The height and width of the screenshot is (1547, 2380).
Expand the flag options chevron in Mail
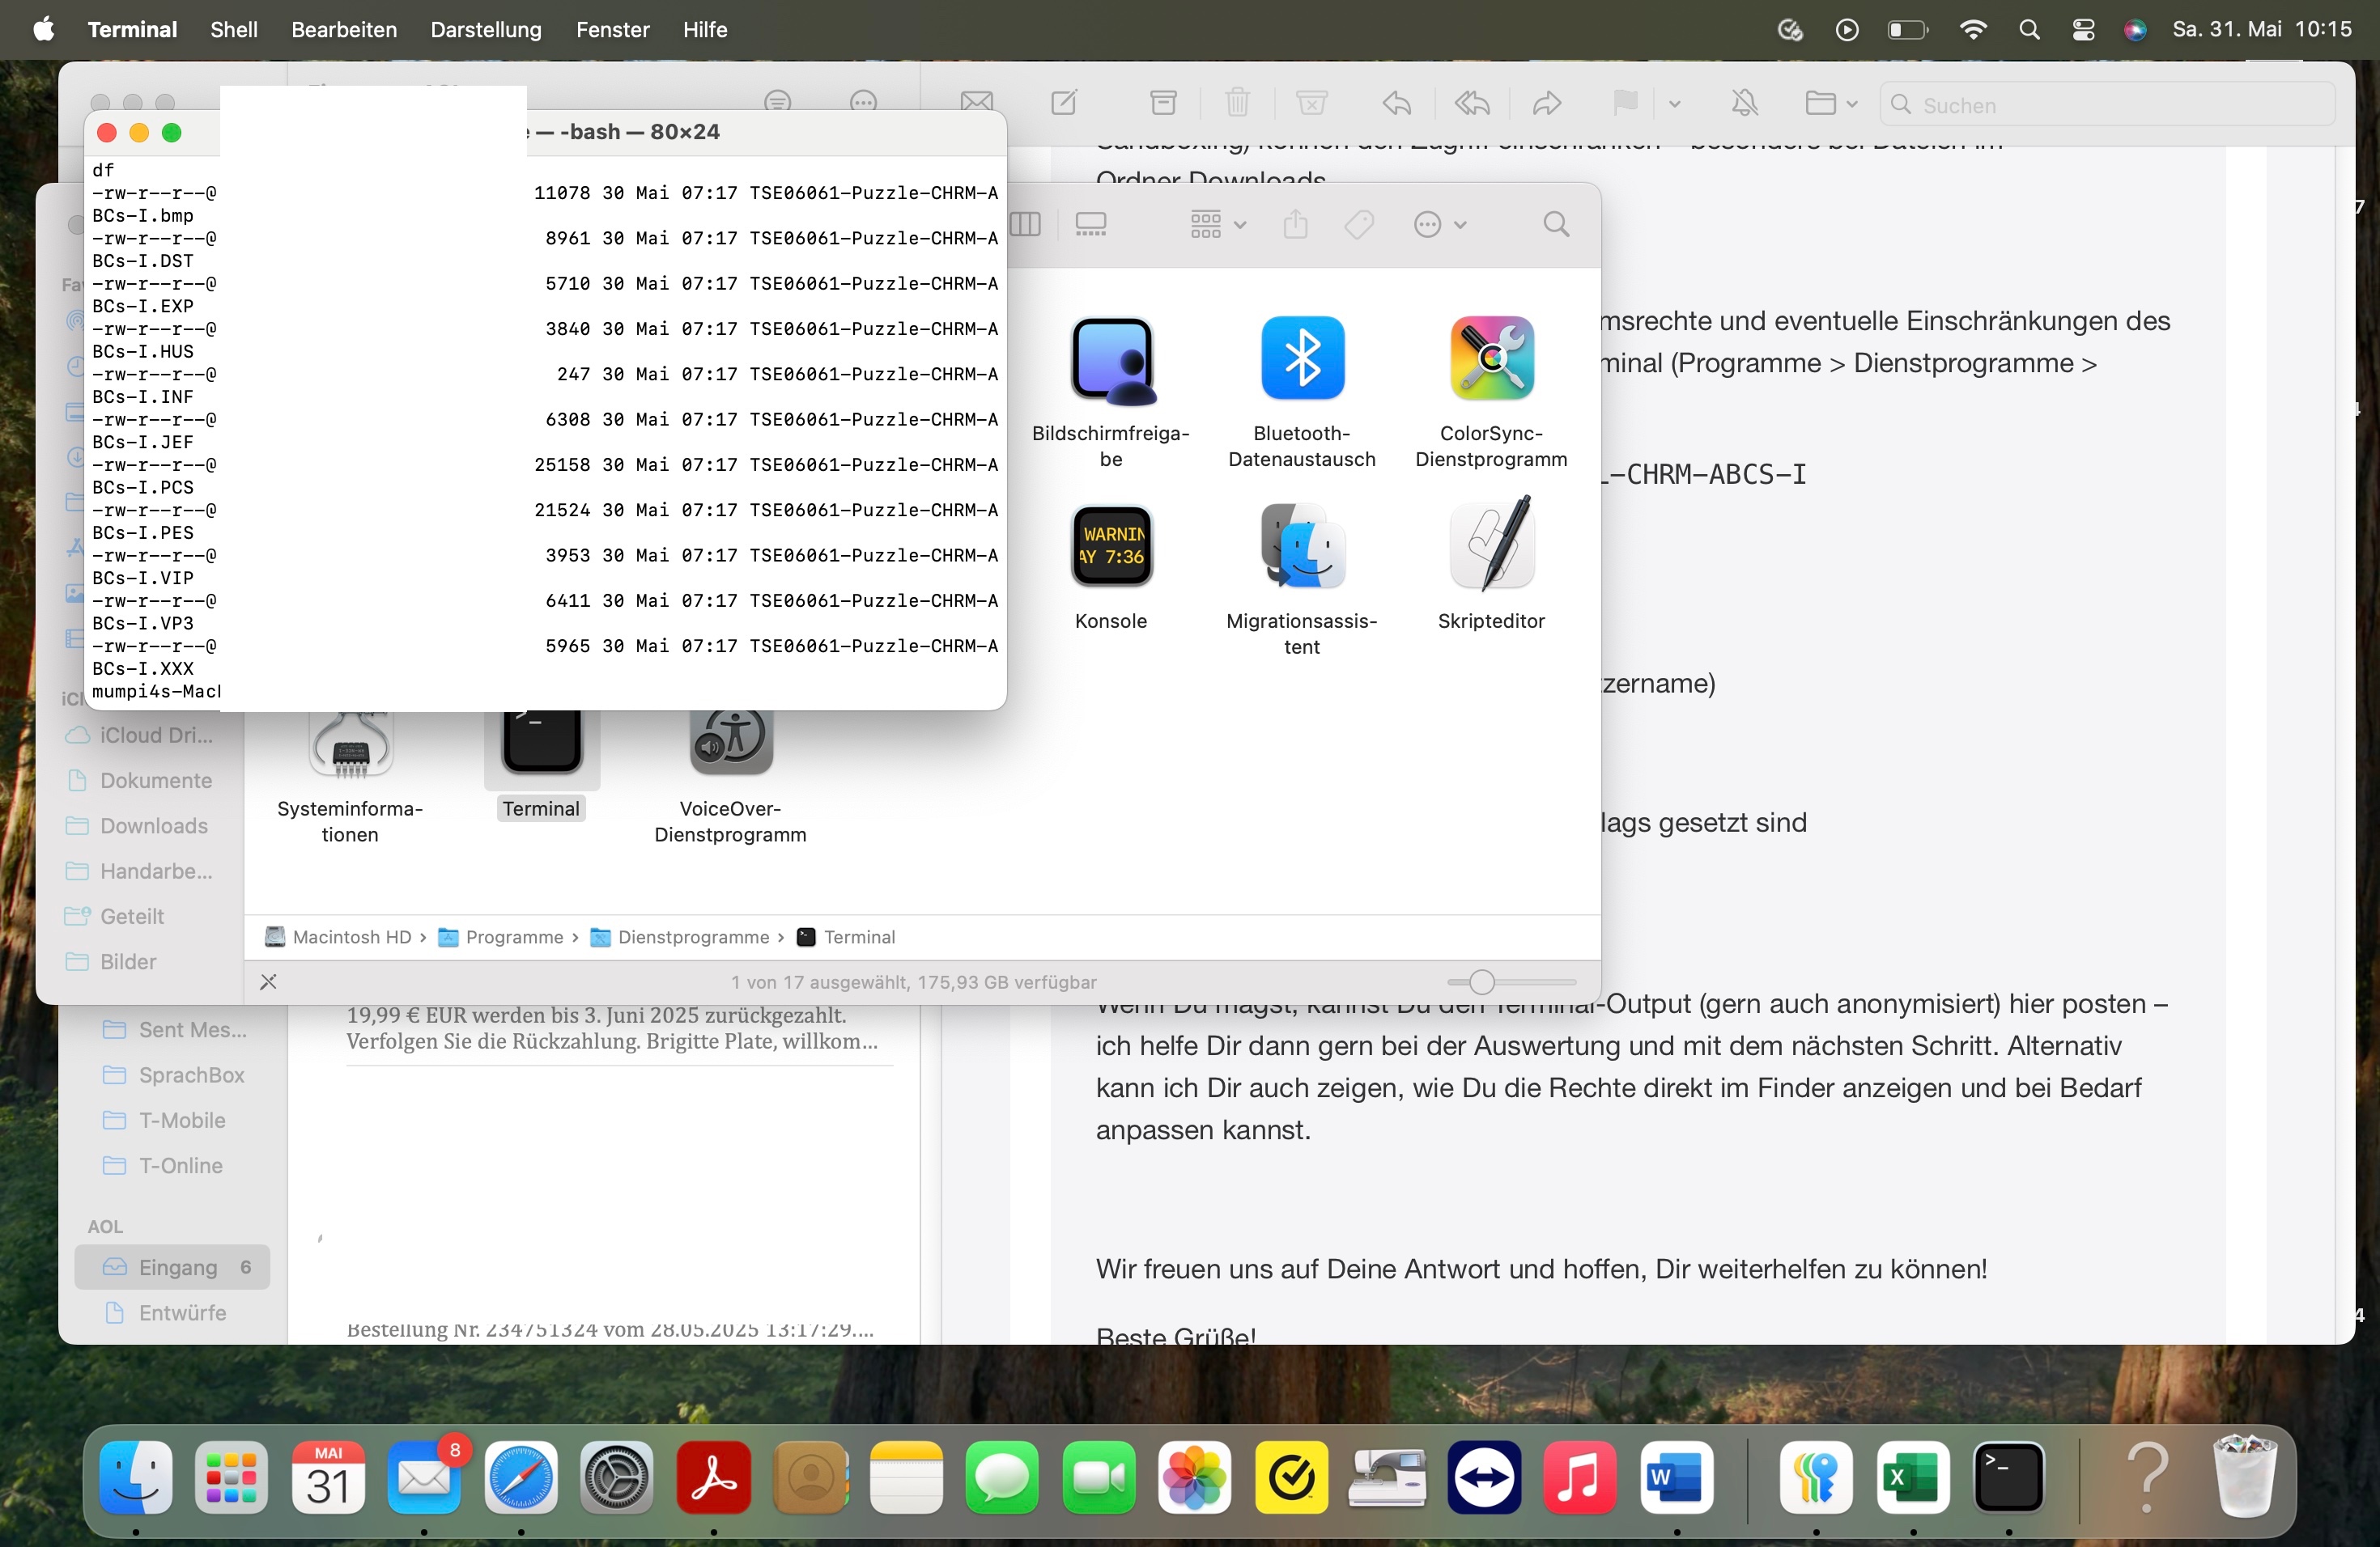tap(1675, 104)
